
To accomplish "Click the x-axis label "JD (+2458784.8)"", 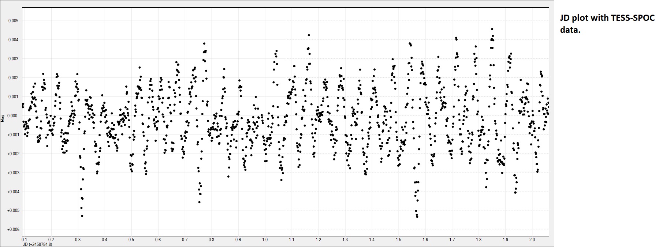I will 37,244.
